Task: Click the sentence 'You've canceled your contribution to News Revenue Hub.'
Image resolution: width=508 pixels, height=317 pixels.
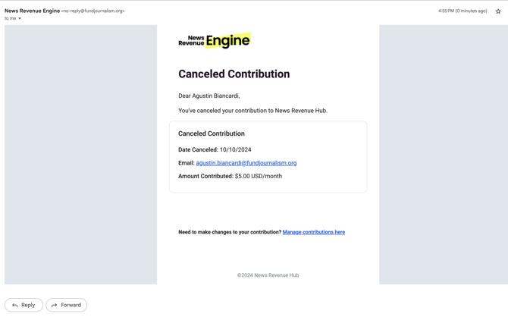Action: pos(252,111)
